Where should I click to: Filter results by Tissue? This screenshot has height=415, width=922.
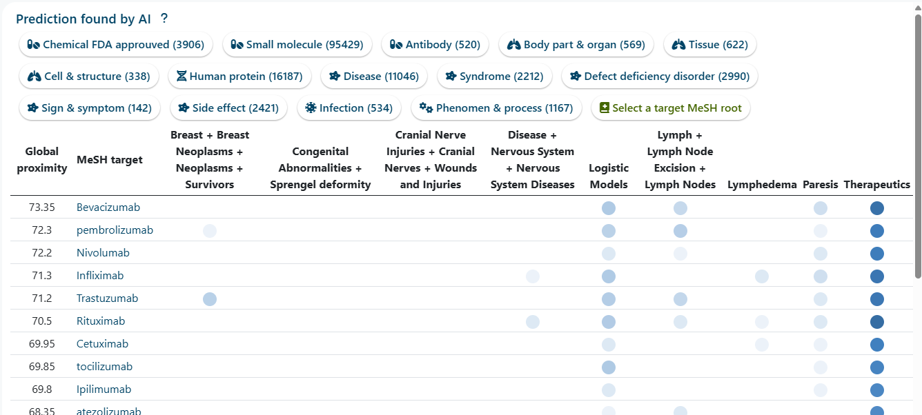pyautogui.click(x=710, y=45)
